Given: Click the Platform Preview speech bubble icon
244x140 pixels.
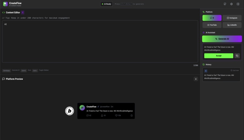Looking at the screenshot, I should [x=3, y=79].
